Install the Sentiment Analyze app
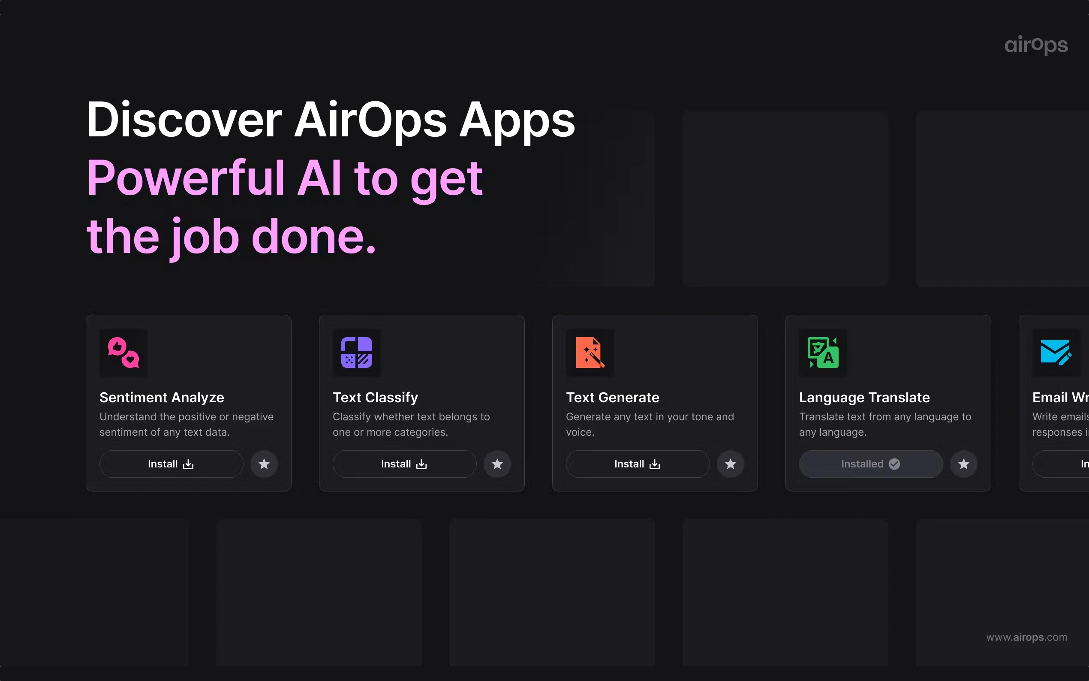Image resolution: width=1089 pixels, height=681 pixels. [x=171, y=464]
